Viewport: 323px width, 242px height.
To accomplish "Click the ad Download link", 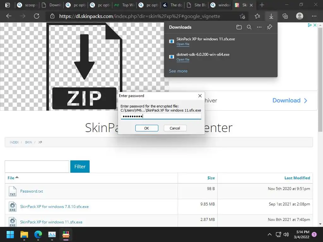I will pos(290,101).
